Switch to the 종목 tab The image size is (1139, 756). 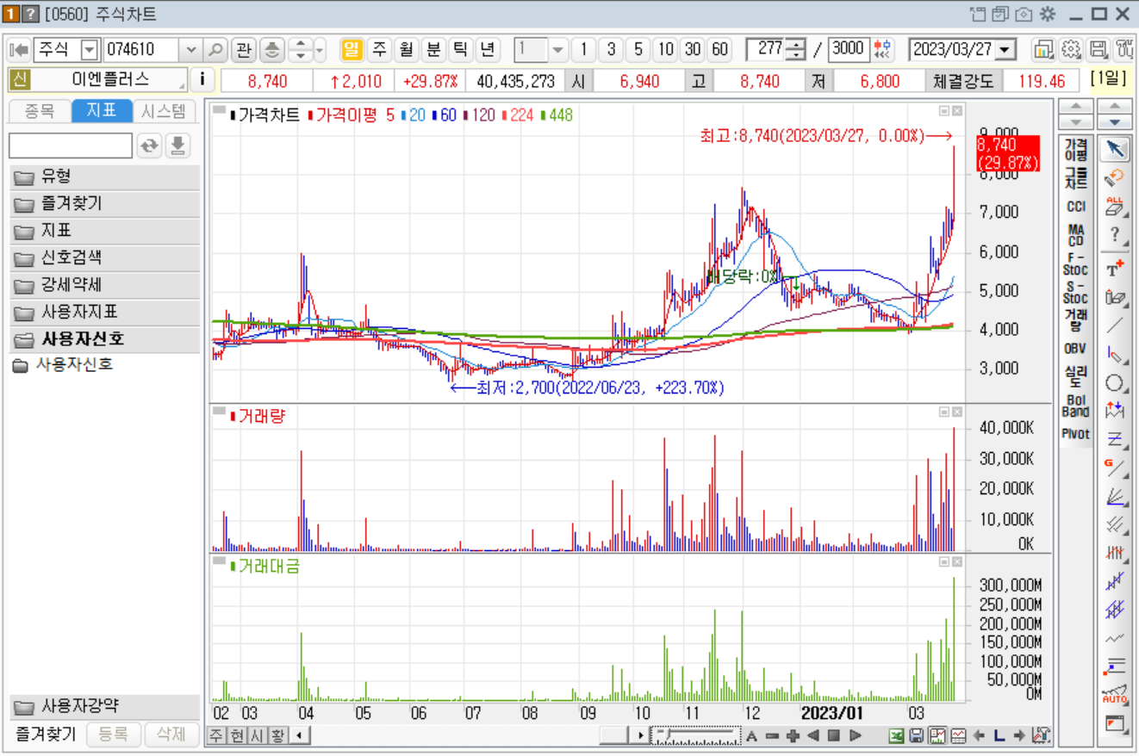40,111
